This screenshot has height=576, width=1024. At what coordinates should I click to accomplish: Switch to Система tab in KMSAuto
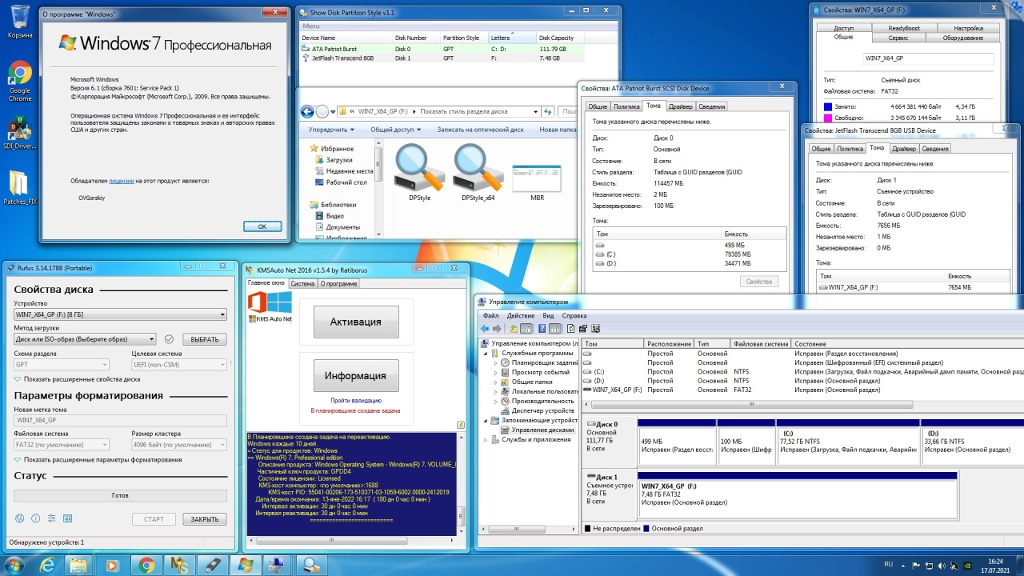302,283
